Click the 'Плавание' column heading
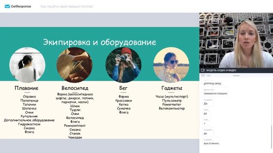 (x=26, y=88)
